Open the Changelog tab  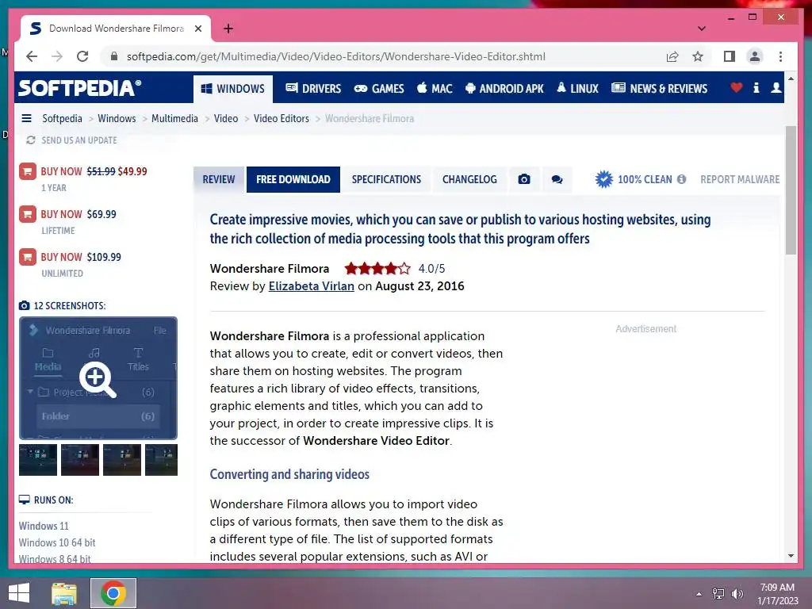tap(469, 180)
